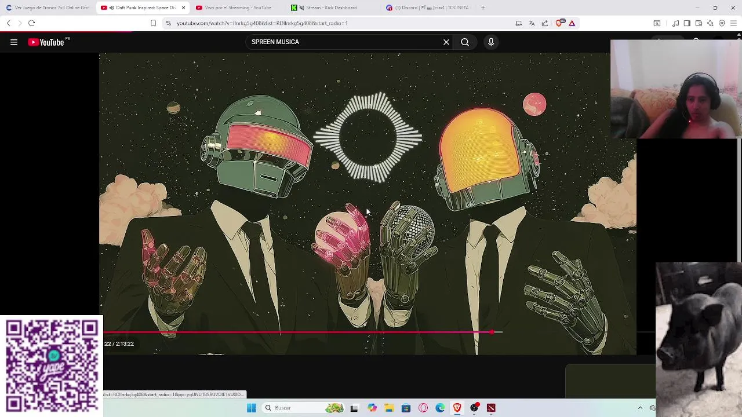
Task: Start voice search with microphone icon
Action: click(491, 42)
